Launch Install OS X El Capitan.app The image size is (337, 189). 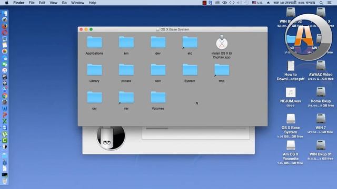tap(222, 43)
